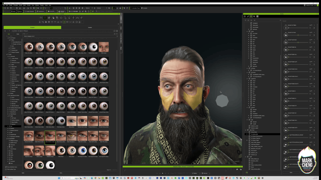Click the Eyeball Iris Flatten slider handle
Screen dimensions: 321x180
click(289, 28)
